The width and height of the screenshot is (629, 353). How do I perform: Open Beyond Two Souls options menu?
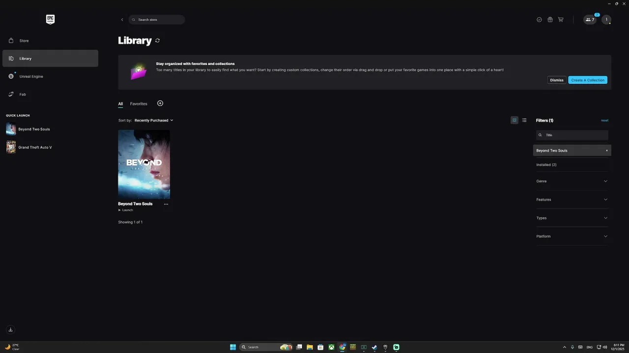pyautogui.click(x=166, y=204)
